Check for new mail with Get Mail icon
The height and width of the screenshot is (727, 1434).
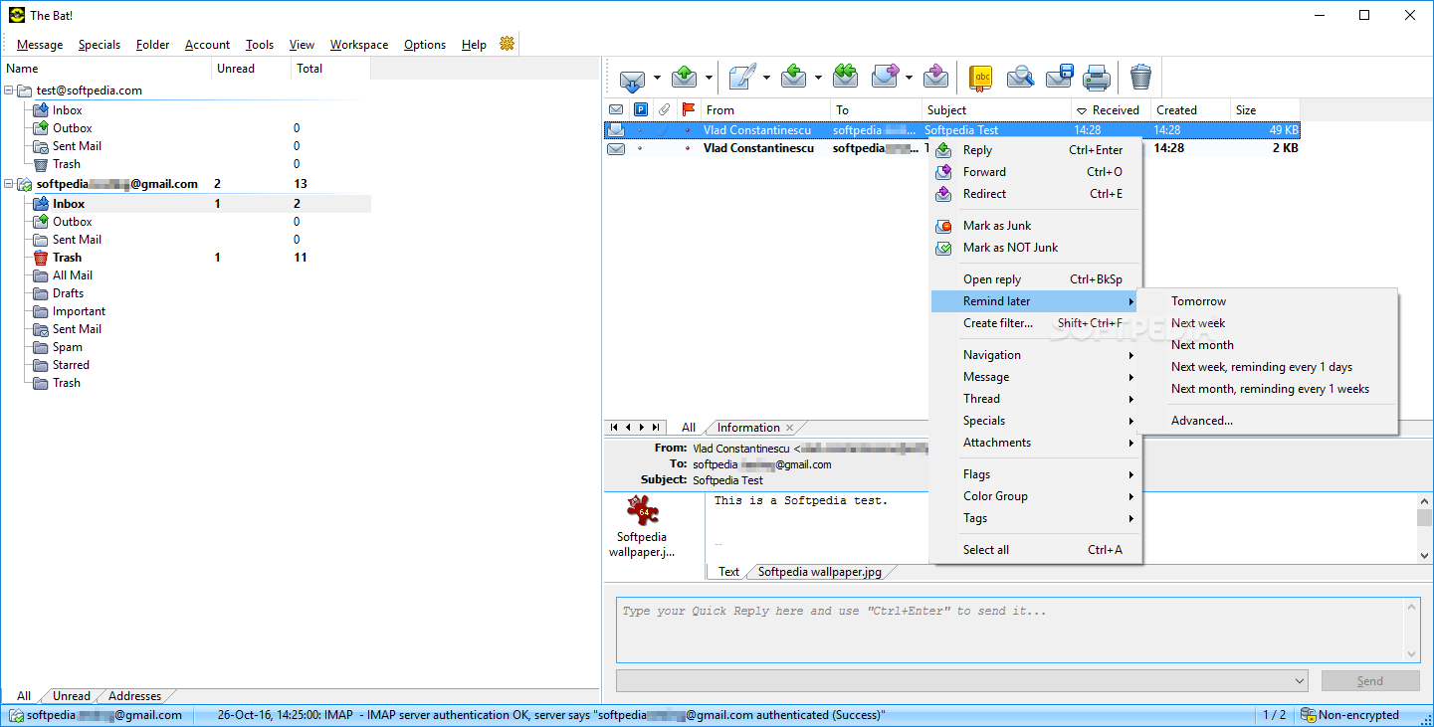630,77
